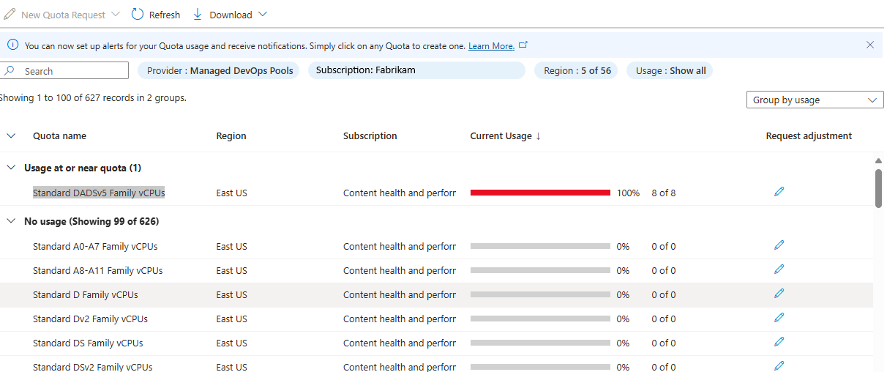
Task: Collapse all groups via header chevron
Action: pyautogui.click(x=10, y=135)
